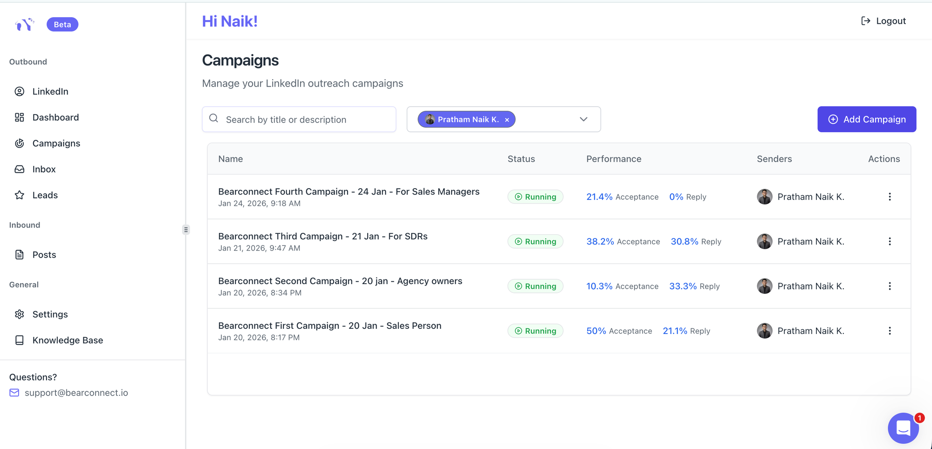Open the chat support bubble icon
Image resolution: width=932 pixels, height=449 pixels.
click(x=903, y=428)
